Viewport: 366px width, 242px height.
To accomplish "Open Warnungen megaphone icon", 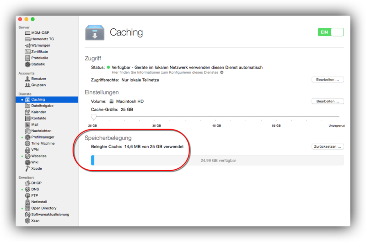I will click(x=27, y=45).
